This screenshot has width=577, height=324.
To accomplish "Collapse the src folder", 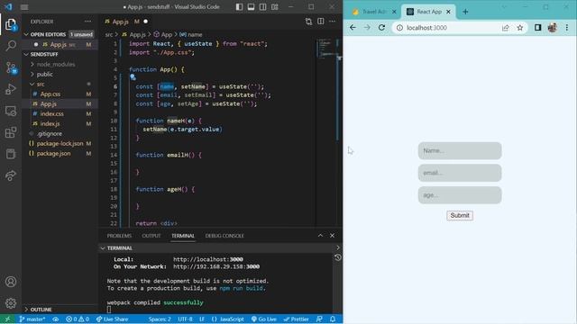I will click(40, 84).
